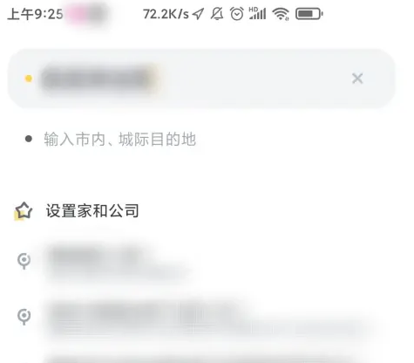This screenshot has height=363, width=414.
Task: Tap the battery level icon
Action: 309,14
